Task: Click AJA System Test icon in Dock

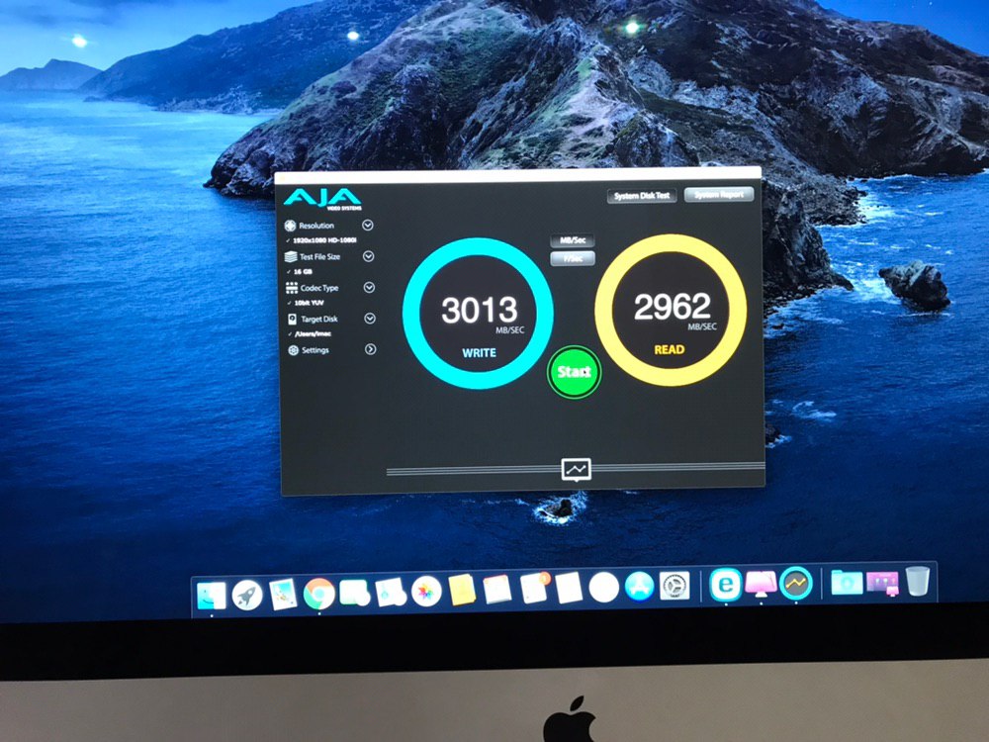Action: pyautogui.click(x=796, y=583)
